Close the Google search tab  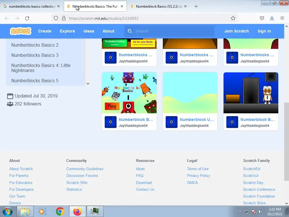[x=58, y=6]
